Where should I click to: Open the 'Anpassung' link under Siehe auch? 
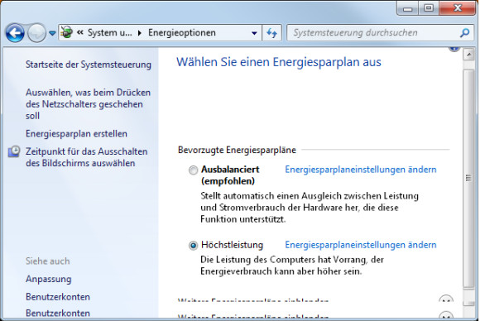click(48, 279)
